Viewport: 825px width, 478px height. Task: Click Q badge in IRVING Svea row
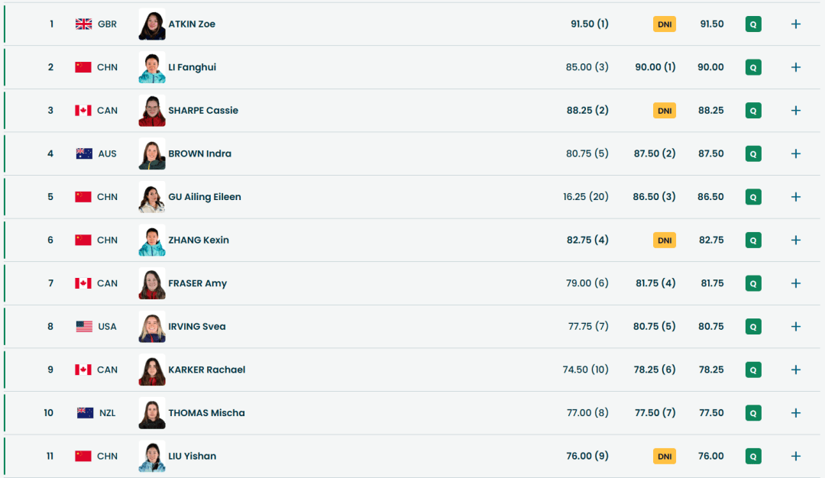tap(753, 327)
